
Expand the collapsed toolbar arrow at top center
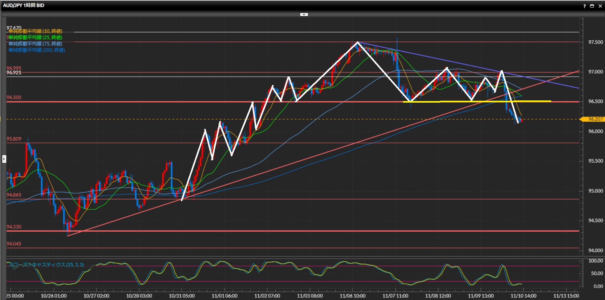pos(304,15)
